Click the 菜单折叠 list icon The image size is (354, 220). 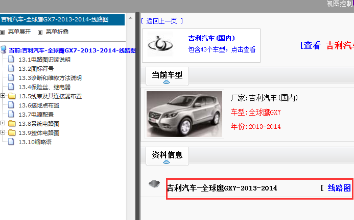tap(40, 32)
